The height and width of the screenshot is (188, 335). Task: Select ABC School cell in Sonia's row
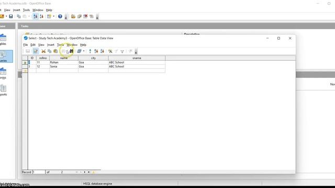pos(137,66)
